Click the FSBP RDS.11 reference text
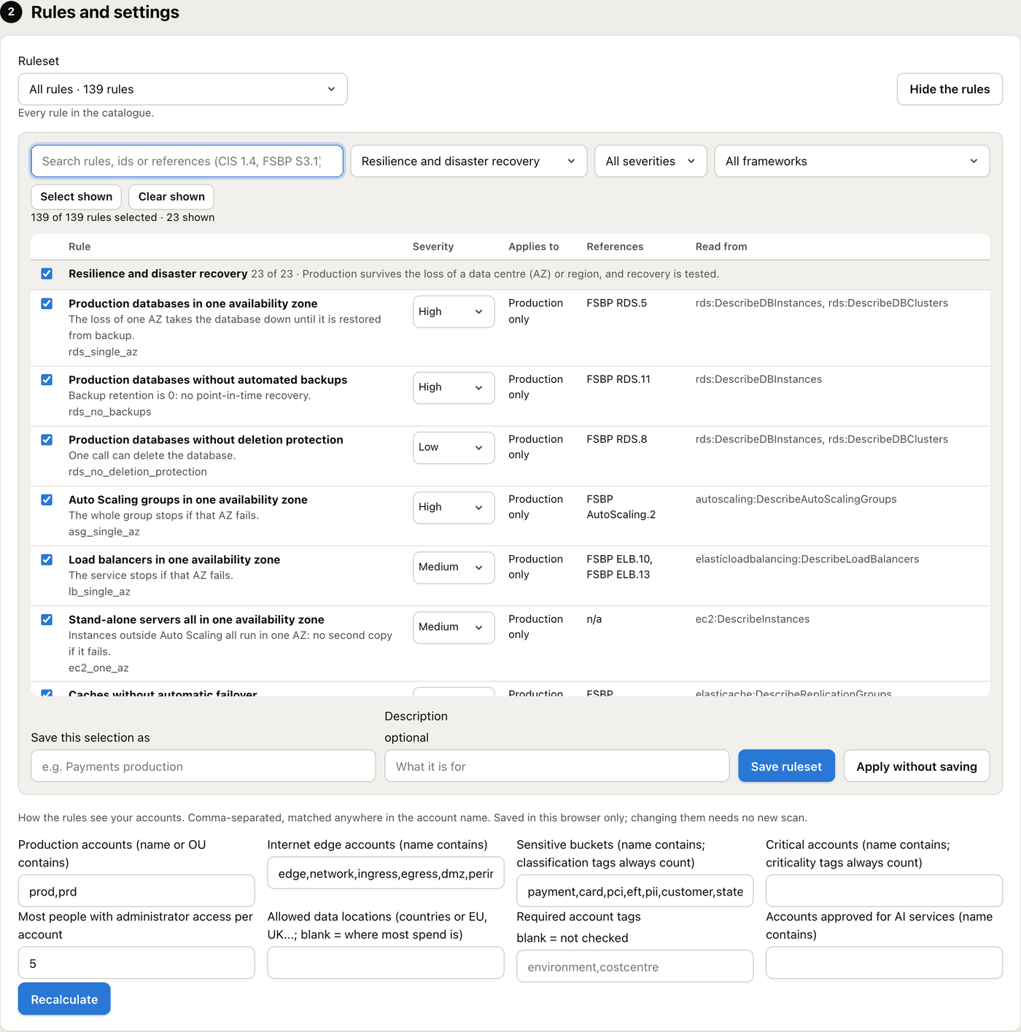 618,379
